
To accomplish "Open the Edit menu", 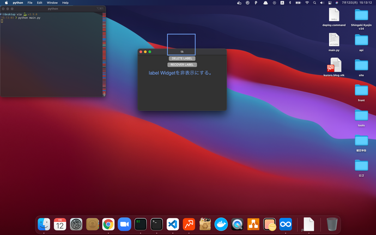I will (x=39, y=3).
